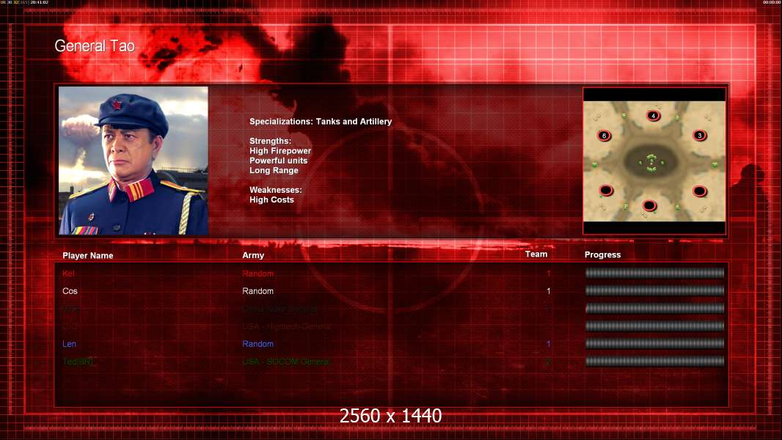Select player name Cos
The width and height of the screenshot is (782, 440).
pos(70,291)
